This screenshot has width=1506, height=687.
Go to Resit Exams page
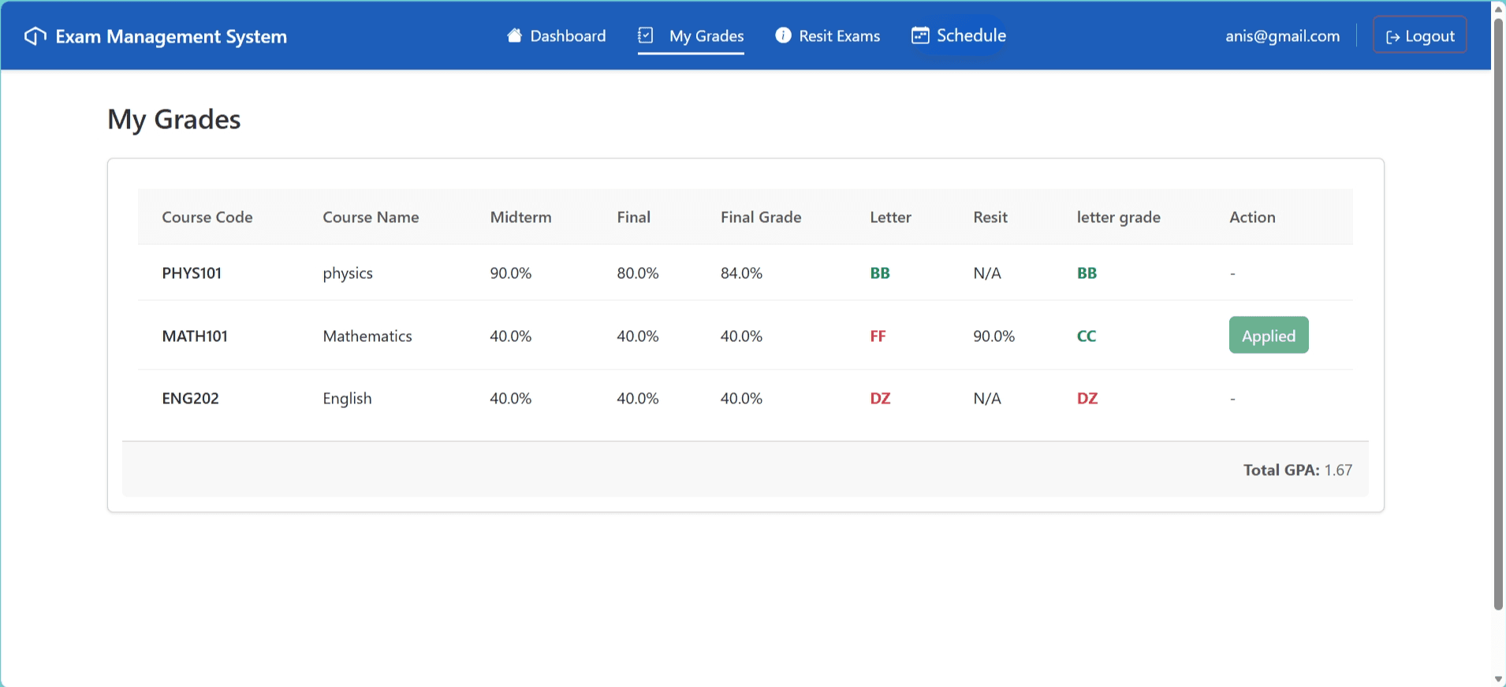(828, 35)
